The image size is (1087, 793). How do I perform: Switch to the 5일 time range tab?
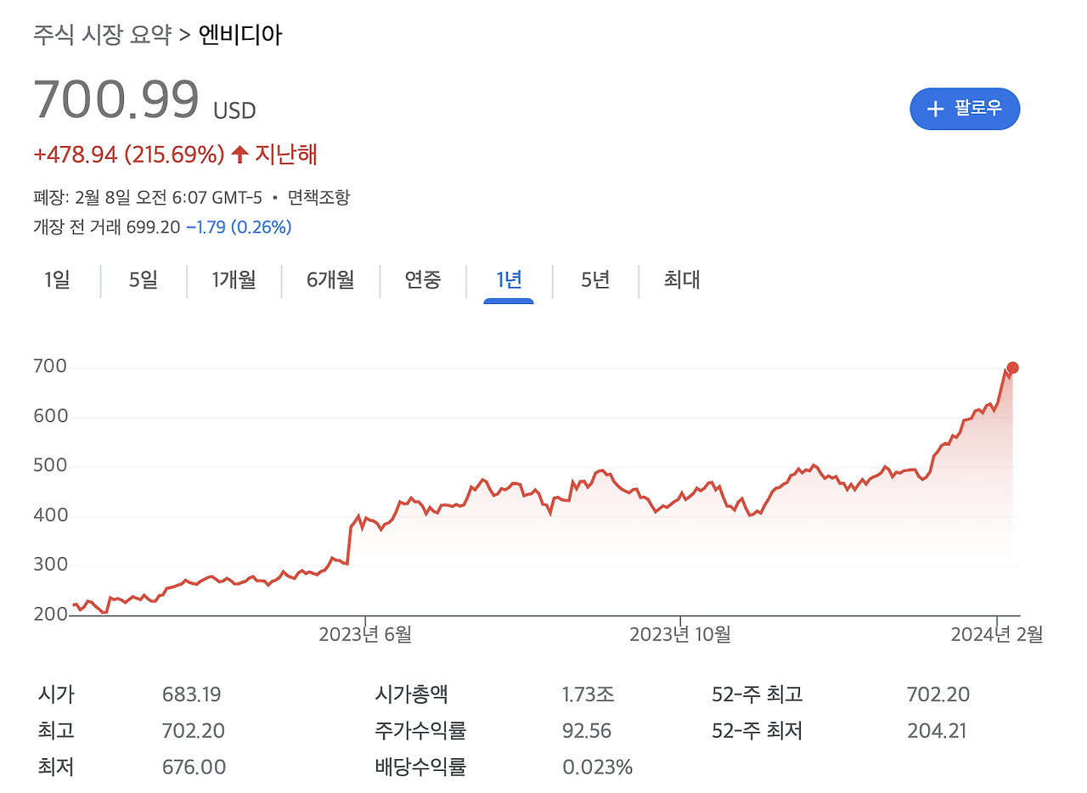point(141,280)
